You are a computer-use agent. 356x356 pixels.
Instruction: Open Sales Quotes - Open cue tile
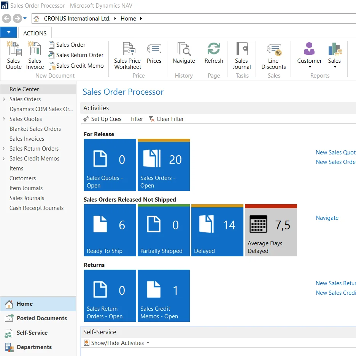click(110, 165)
